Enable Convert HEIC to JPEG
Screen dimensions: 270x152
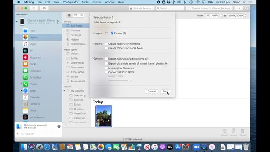(x=106, y=72)
